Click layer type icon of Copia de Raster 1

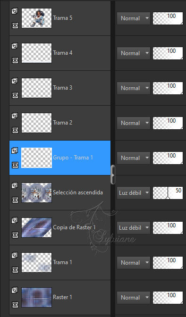[15, 221]
